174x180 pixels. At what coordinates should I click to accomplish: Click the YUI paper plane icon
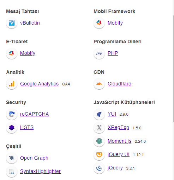pos(99,114)
